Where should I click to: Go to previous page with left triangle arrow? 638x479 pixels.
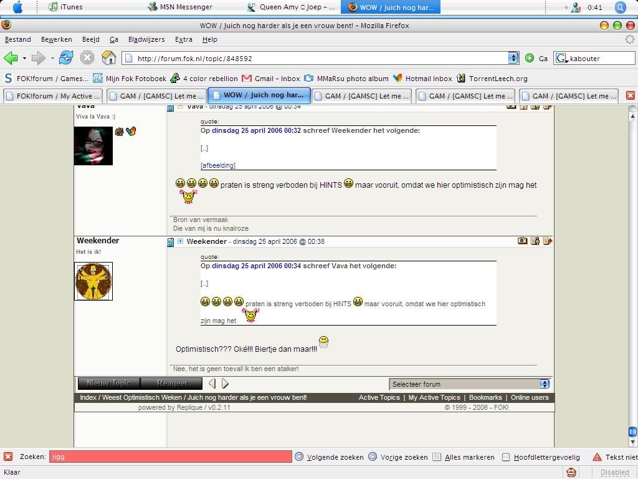(x=212, y=384)
